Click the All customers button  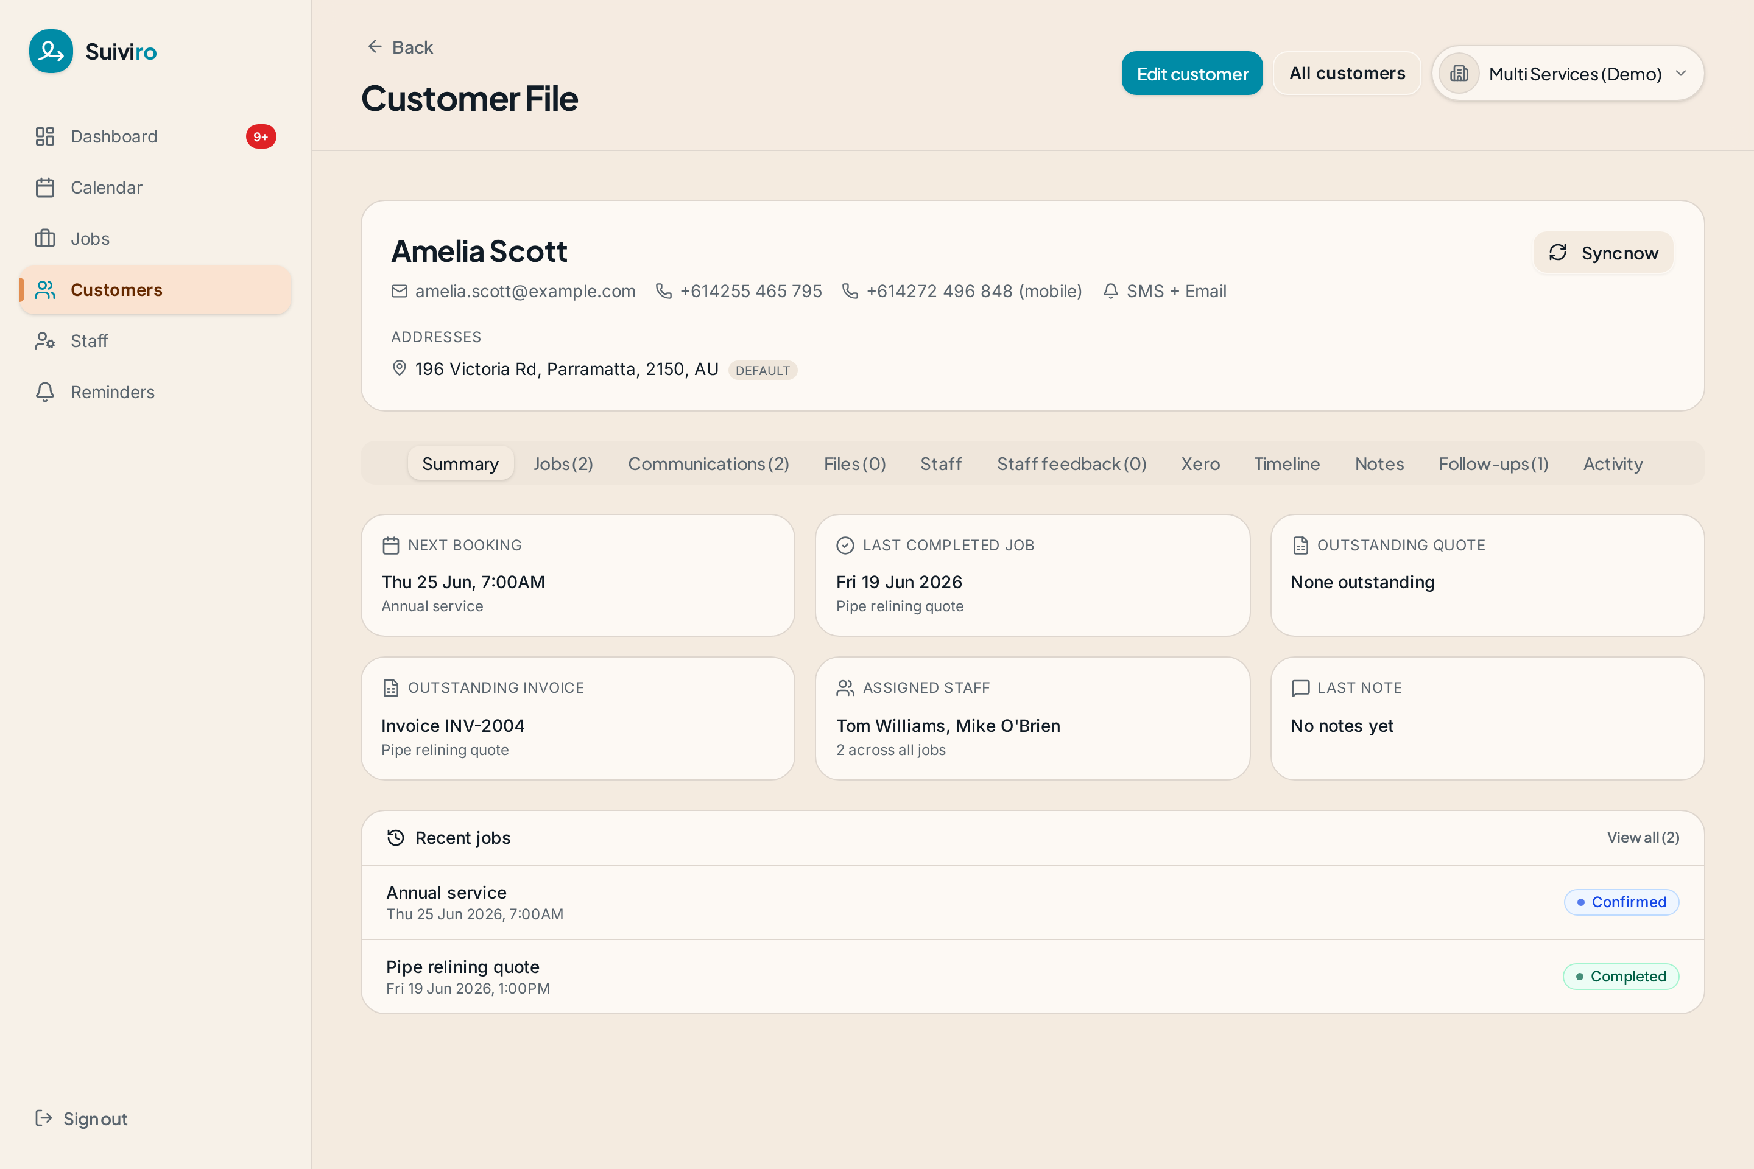[x=1347, y=73]
